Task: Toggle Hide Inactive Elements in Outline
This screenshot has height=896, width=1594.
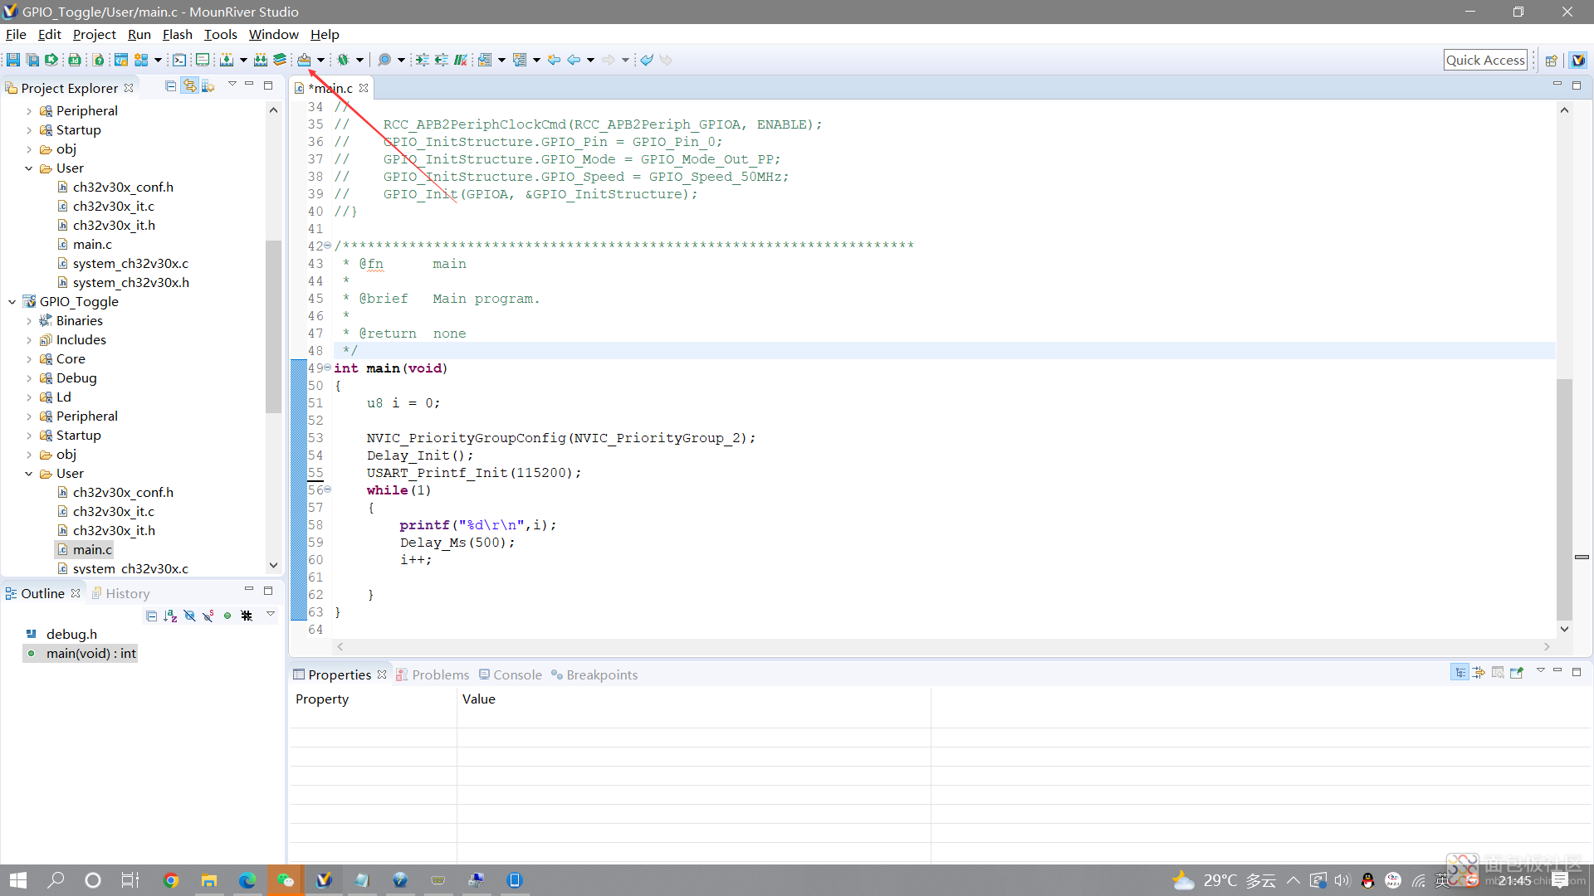Action: tap(247, 616)
